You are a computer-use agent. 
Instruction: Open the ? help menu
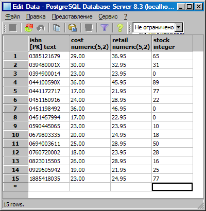[x=126, y=16]
